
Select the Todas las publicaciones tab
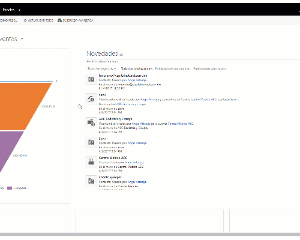[137, 68]
